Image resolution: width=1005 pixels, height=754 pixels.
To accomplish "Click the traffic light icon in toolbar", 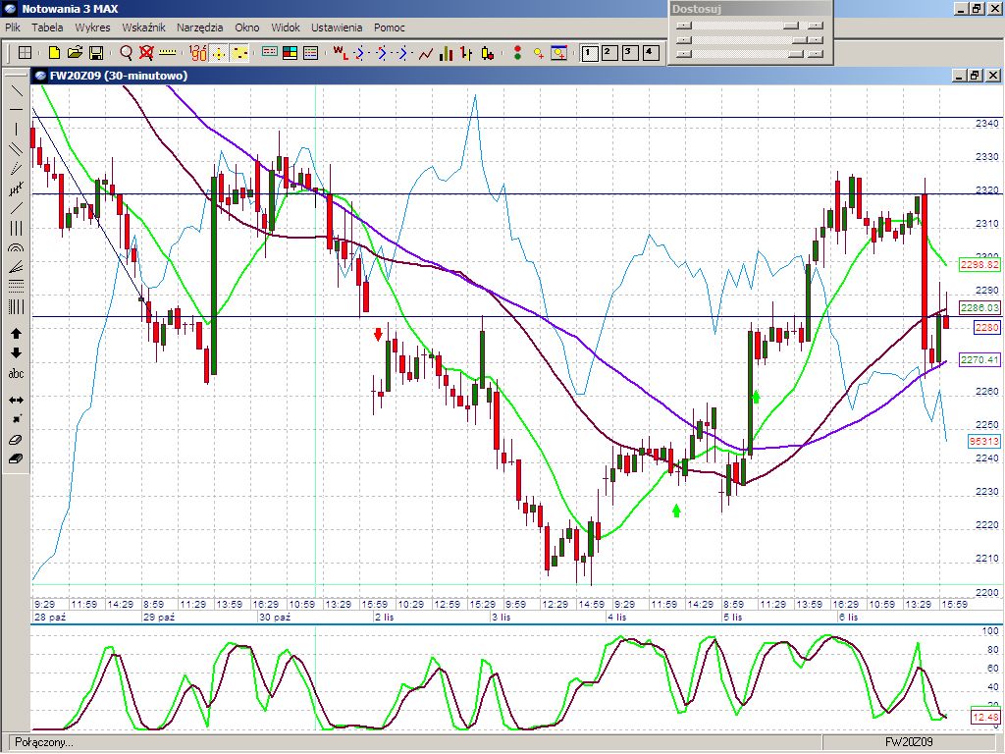I will click(x=516, y=52).
